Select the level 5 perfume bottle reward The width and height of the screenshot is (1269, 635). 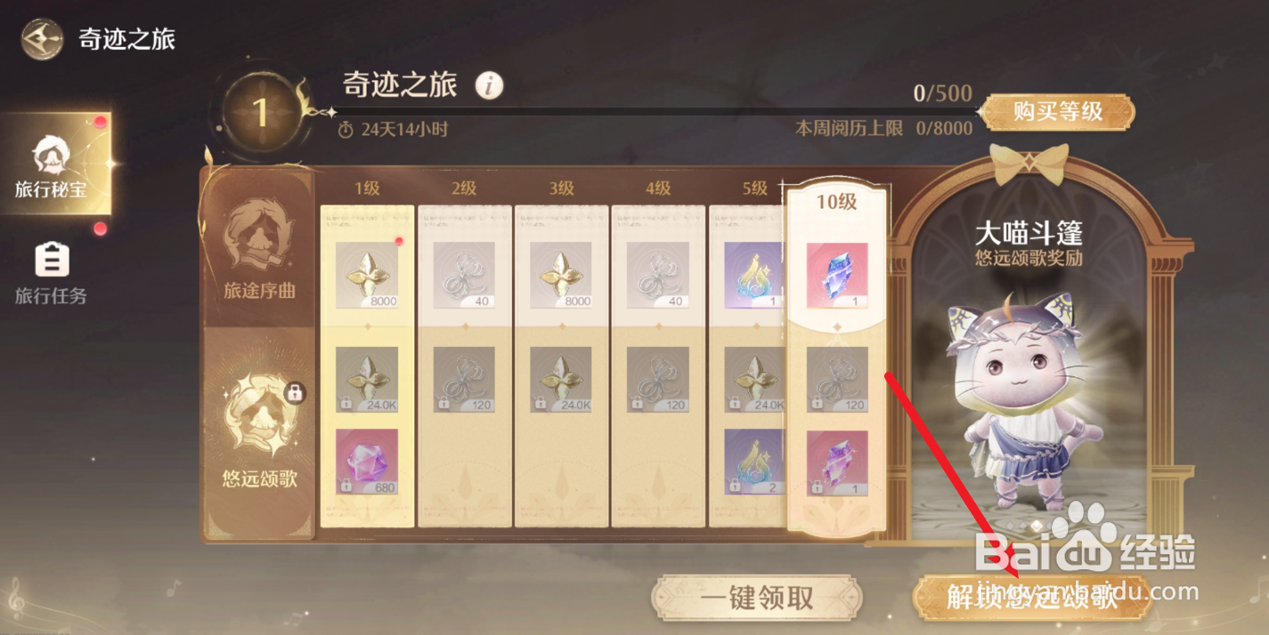tap(754, 275)
